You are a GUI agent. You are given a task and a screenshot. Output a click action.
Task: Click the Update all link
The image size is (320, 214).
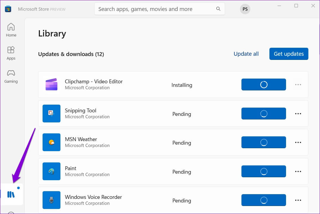tap(246, 54)
